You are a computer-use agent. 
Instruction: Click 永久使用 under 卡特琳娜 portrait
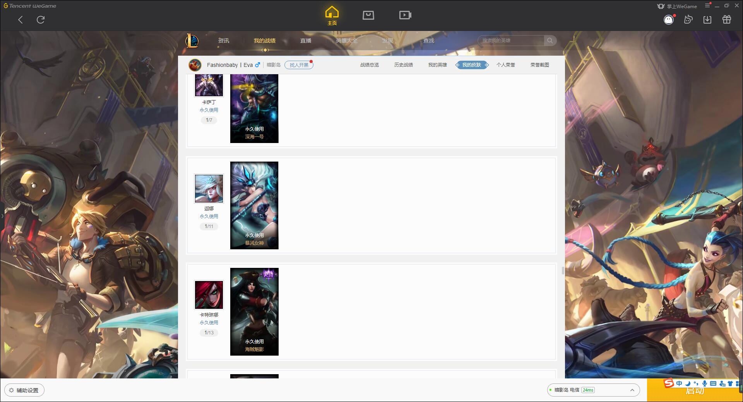tap(209, 323)
